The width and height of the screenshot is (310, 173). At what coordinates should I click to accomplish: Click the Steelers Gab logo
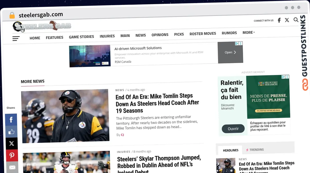pyautogui.click(x=42, y=26)
